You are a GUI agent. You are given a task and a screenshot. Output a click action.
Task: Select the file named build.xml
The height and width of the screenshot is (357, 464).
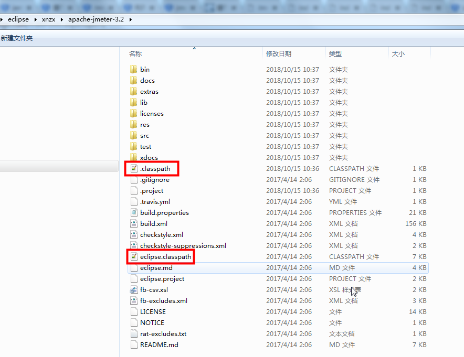point(154,224)
